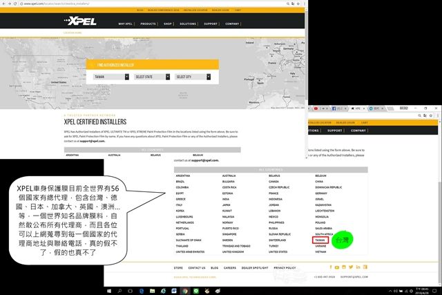Click the support@xpel.com link in the top window
The width and height of the screenshot is (442, 295).
pyautogui.click(x=92, y=141)
